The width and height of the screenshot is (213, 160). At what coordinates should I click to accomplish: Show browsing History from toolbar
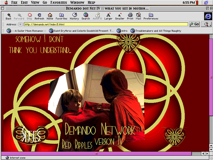point(74,15)
